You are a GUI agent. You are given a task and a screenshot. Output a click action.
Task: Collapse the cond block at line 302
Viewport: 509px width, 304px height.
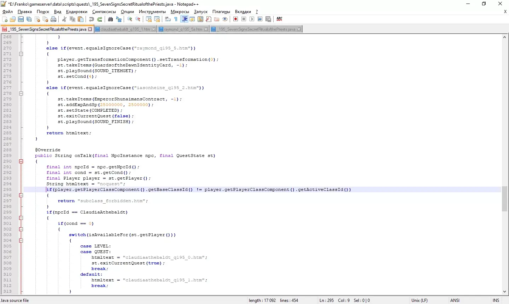(x=21, y=229)
